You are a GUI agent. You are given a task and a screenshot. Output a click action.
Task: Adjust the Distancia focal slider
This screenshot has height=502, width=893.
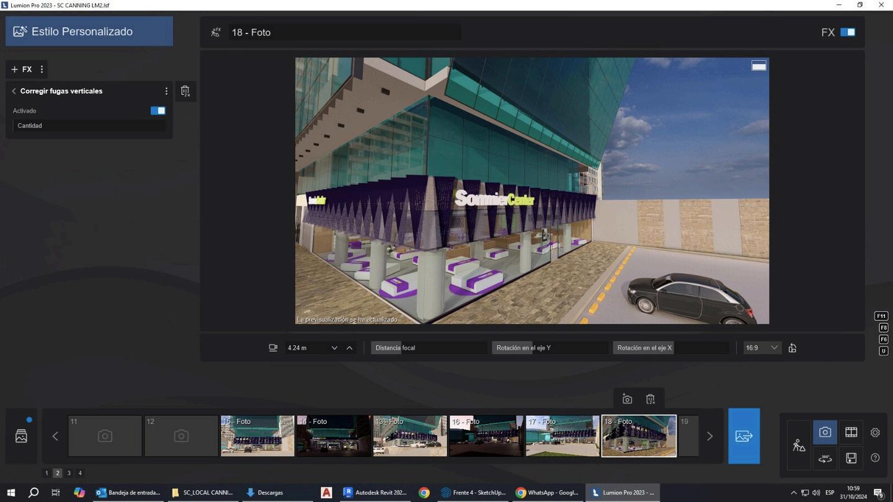429,348
